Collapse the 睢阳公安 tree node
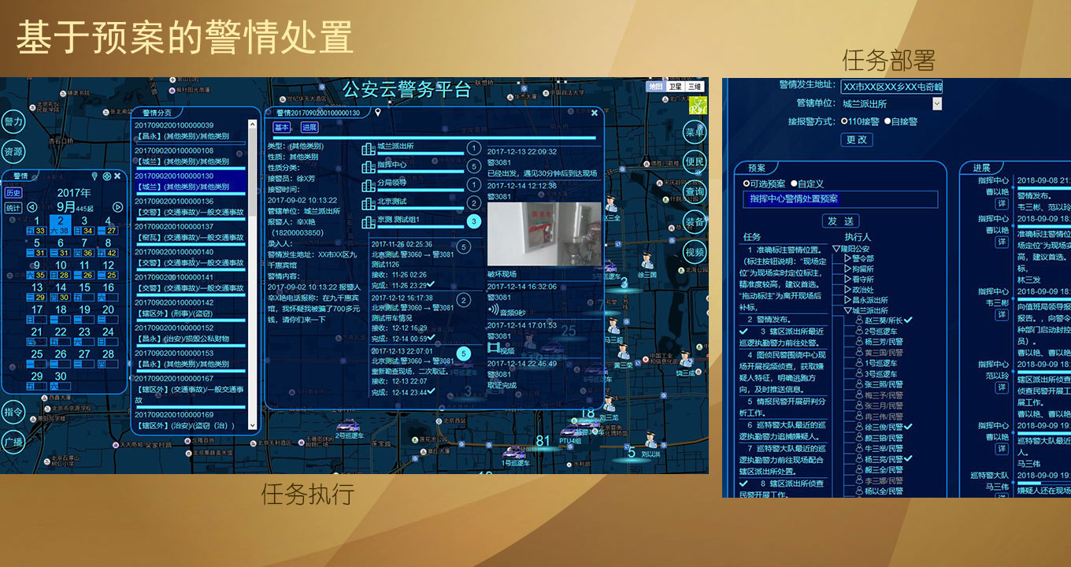The image size is (1071, 567). (836, 248)
